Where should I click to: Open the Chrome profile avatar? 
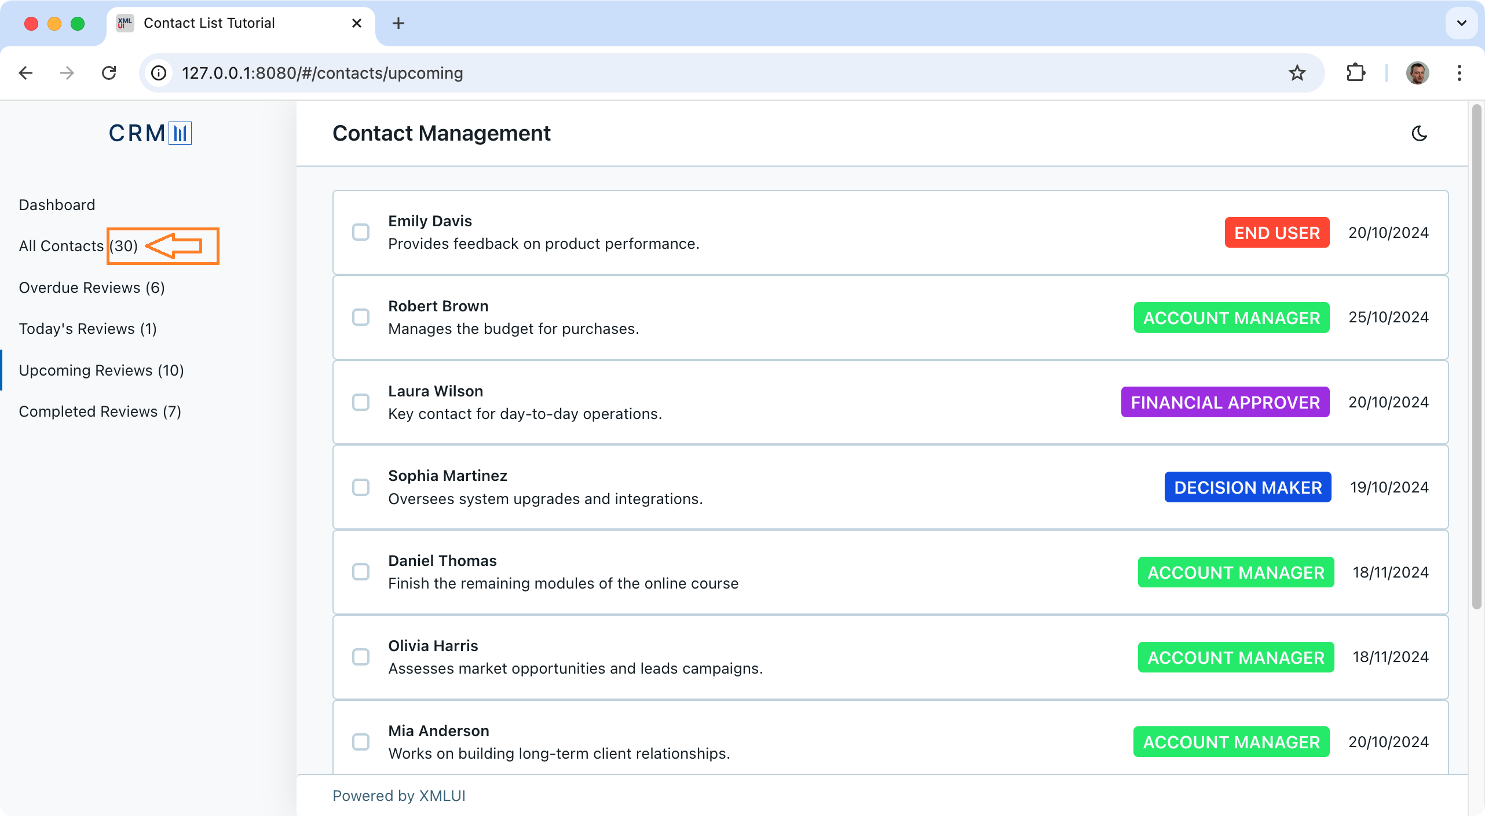point(1417,73)
